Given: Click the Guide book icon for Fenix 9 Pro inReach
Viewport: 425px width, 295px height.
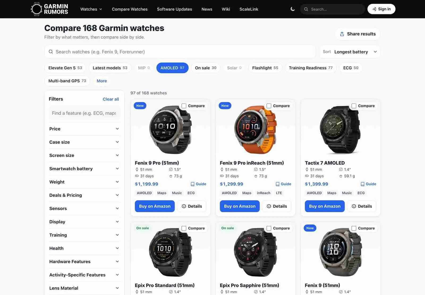Looking at the screenshot, I should point(278,184).
